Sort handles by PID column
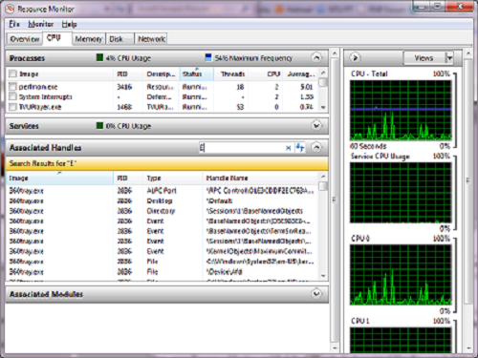This screenshot has height=358, width=478. point(128,178)
